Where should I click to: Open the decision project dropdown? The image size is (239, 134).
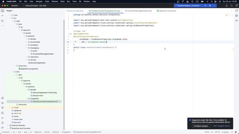pos(16,6)
